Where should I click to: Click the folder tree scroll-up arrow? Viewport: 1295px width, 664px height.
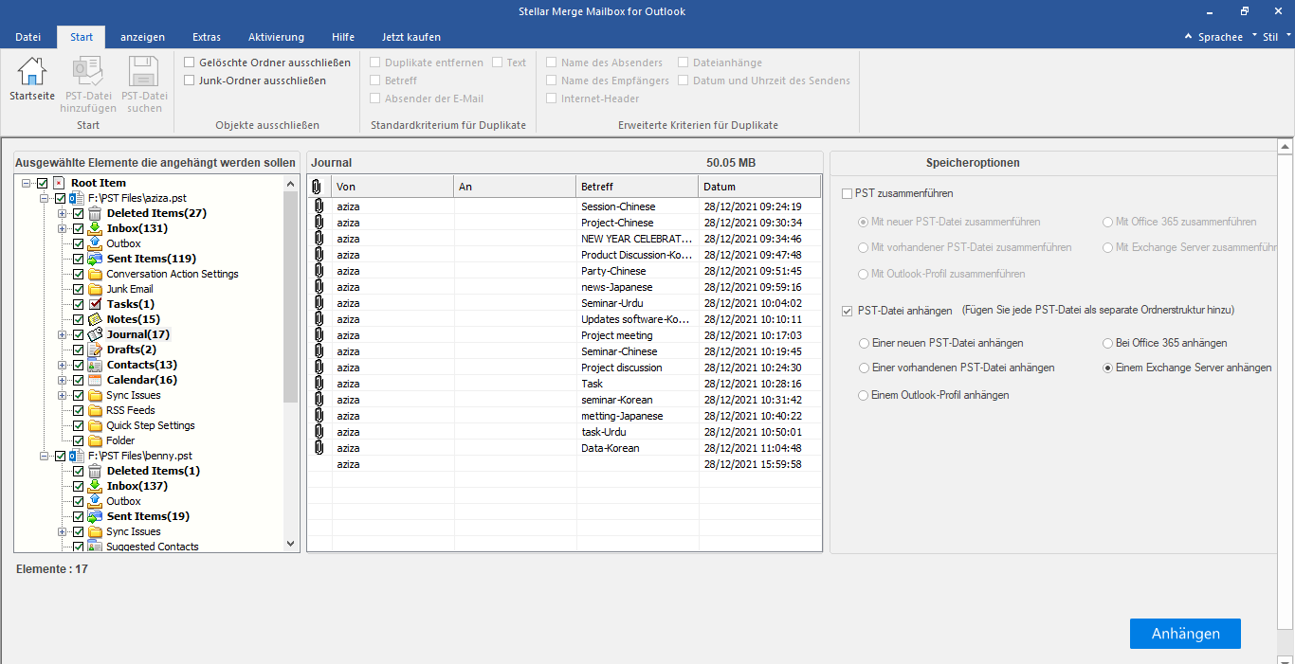coord(290,182)
